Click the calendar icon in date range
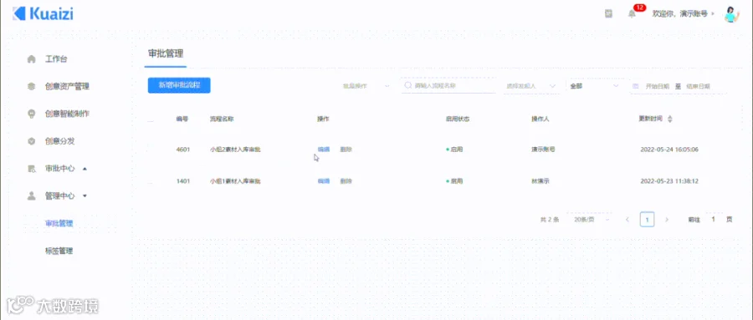Viewport: 753px width, 320px height. click(635, 86)
